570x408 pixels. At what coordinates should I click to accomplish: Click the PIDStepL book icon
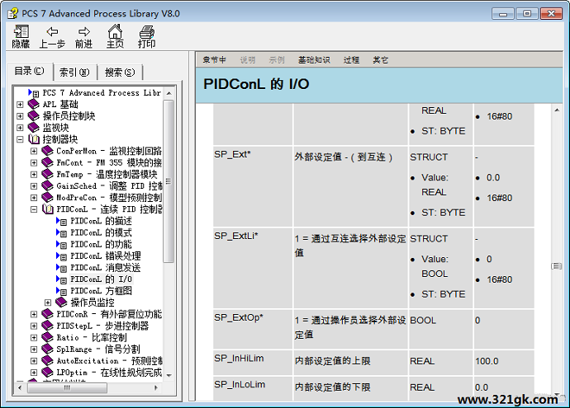pos(47,326)
